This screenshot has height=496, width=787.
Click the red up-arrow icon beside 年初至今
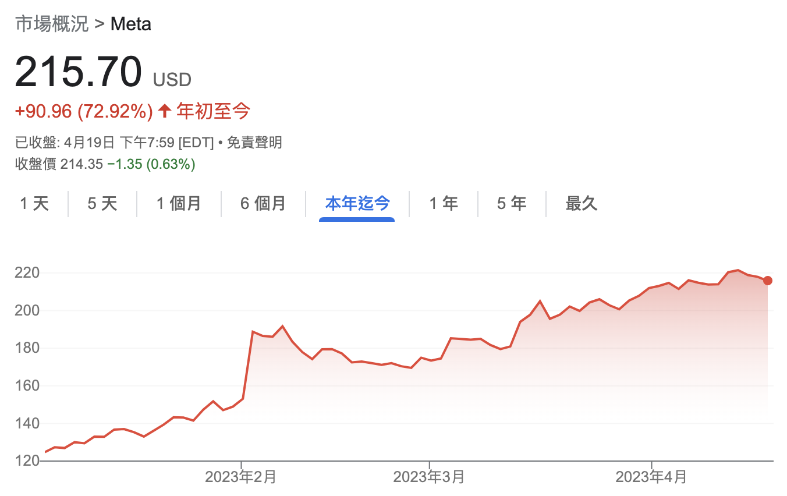click(165, 111)
